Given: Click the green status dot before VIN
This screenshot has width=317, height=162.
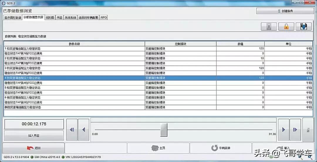Looking at the screenshot, I should click(x=63, y=157).
